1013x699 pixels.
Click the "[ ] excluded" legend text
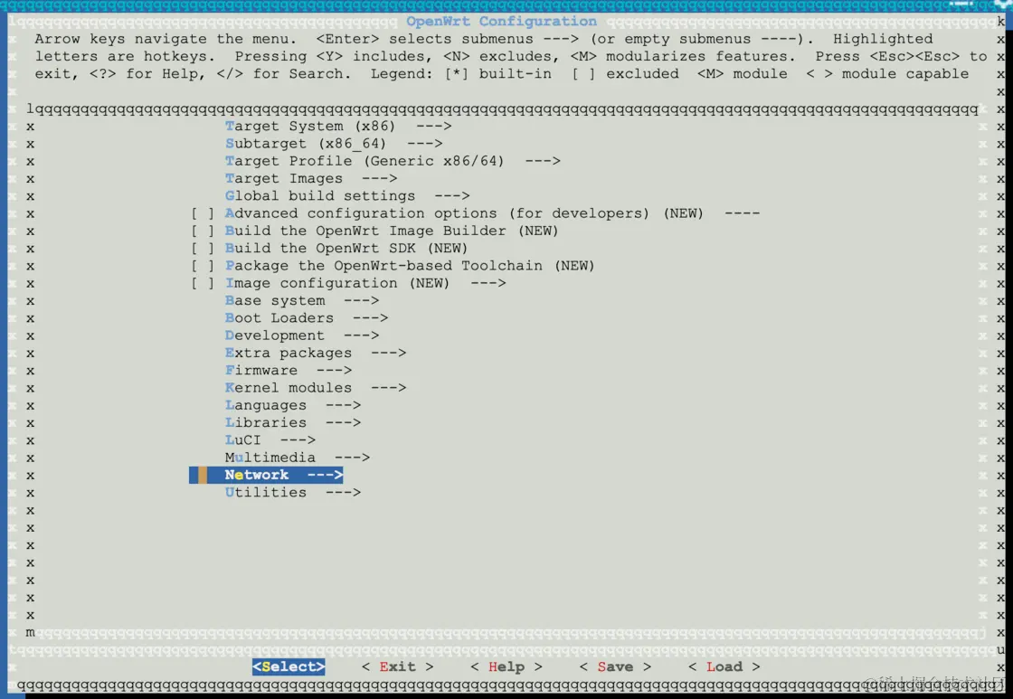pos(625,73)
